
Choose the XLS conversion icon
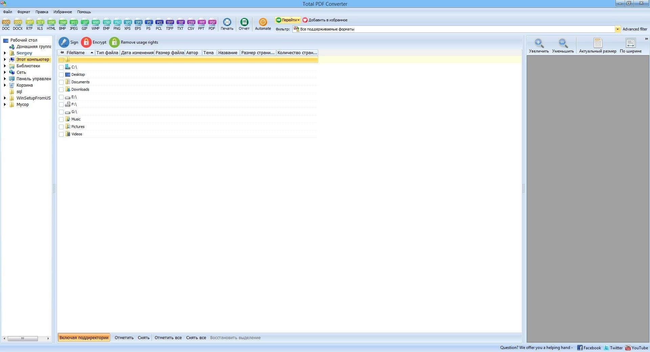(x=40, y=24)
